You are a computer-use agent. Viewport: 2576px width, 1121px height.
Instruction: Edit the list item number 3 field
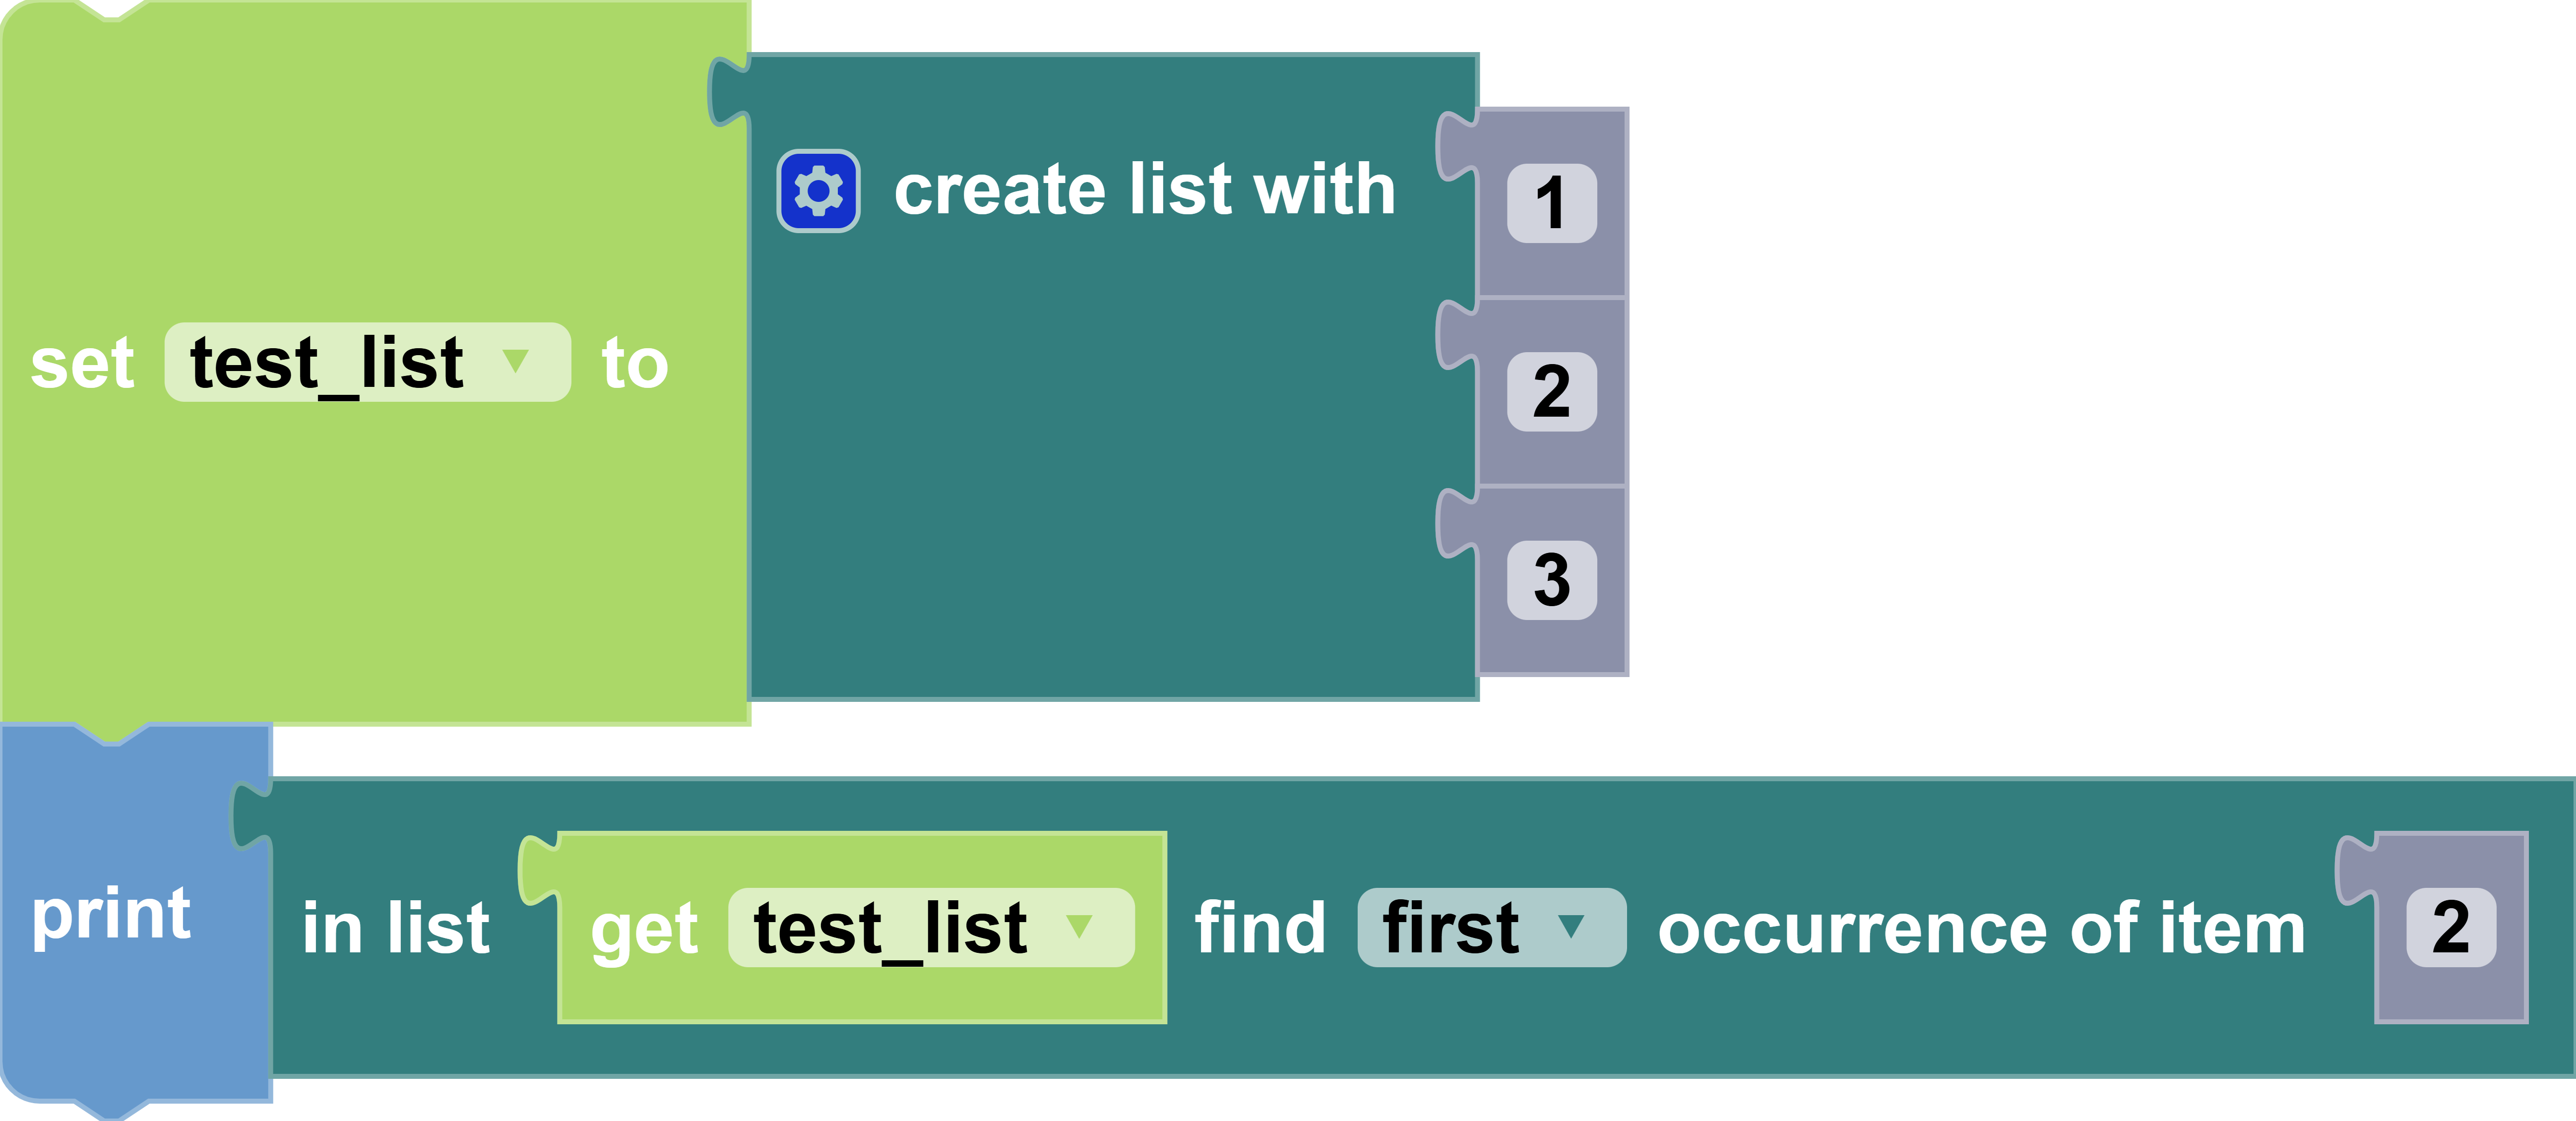[x=1551, y=580]
